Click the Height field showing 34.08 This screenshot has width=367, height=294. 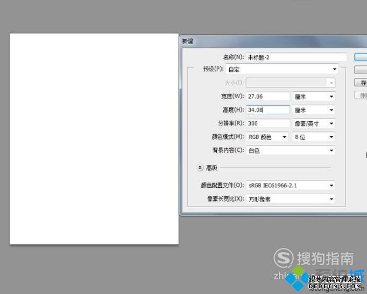click(x=268, y=110)
